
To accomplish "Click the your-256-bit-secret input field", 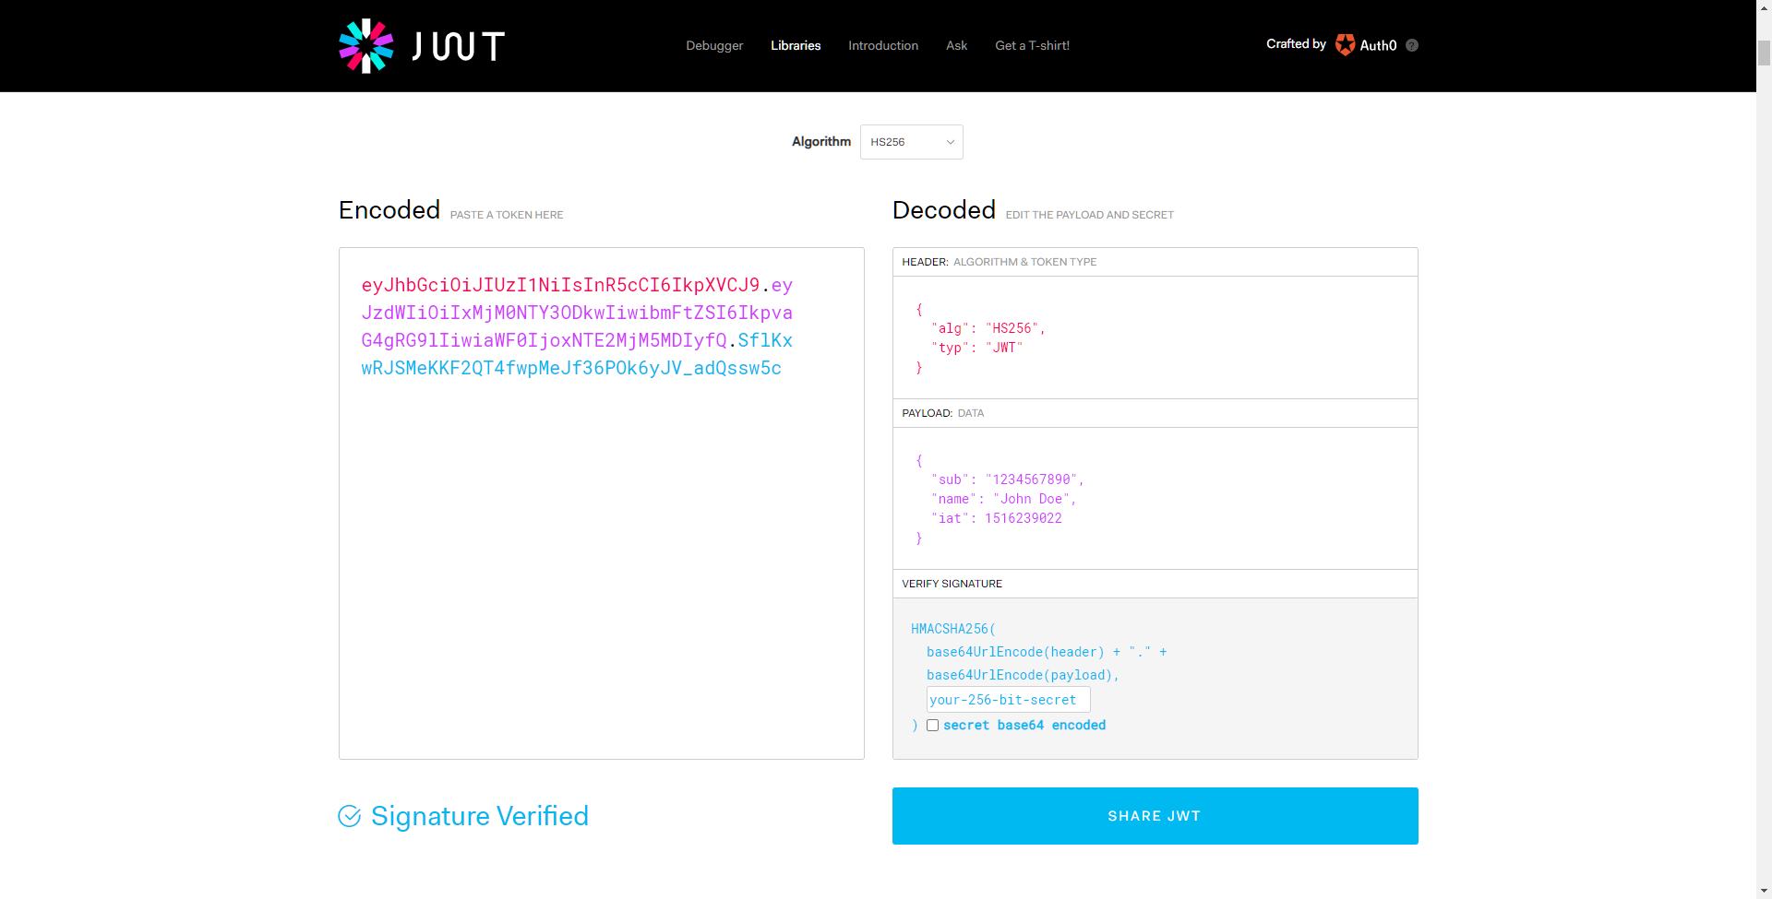I will click(1008, 700).
